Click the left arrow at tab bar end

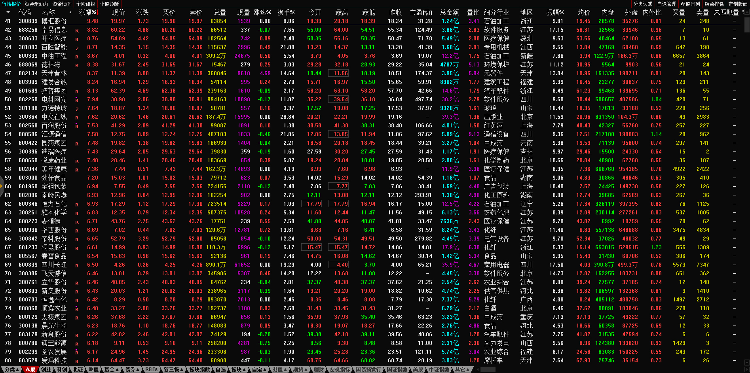(x=478, y=369)
